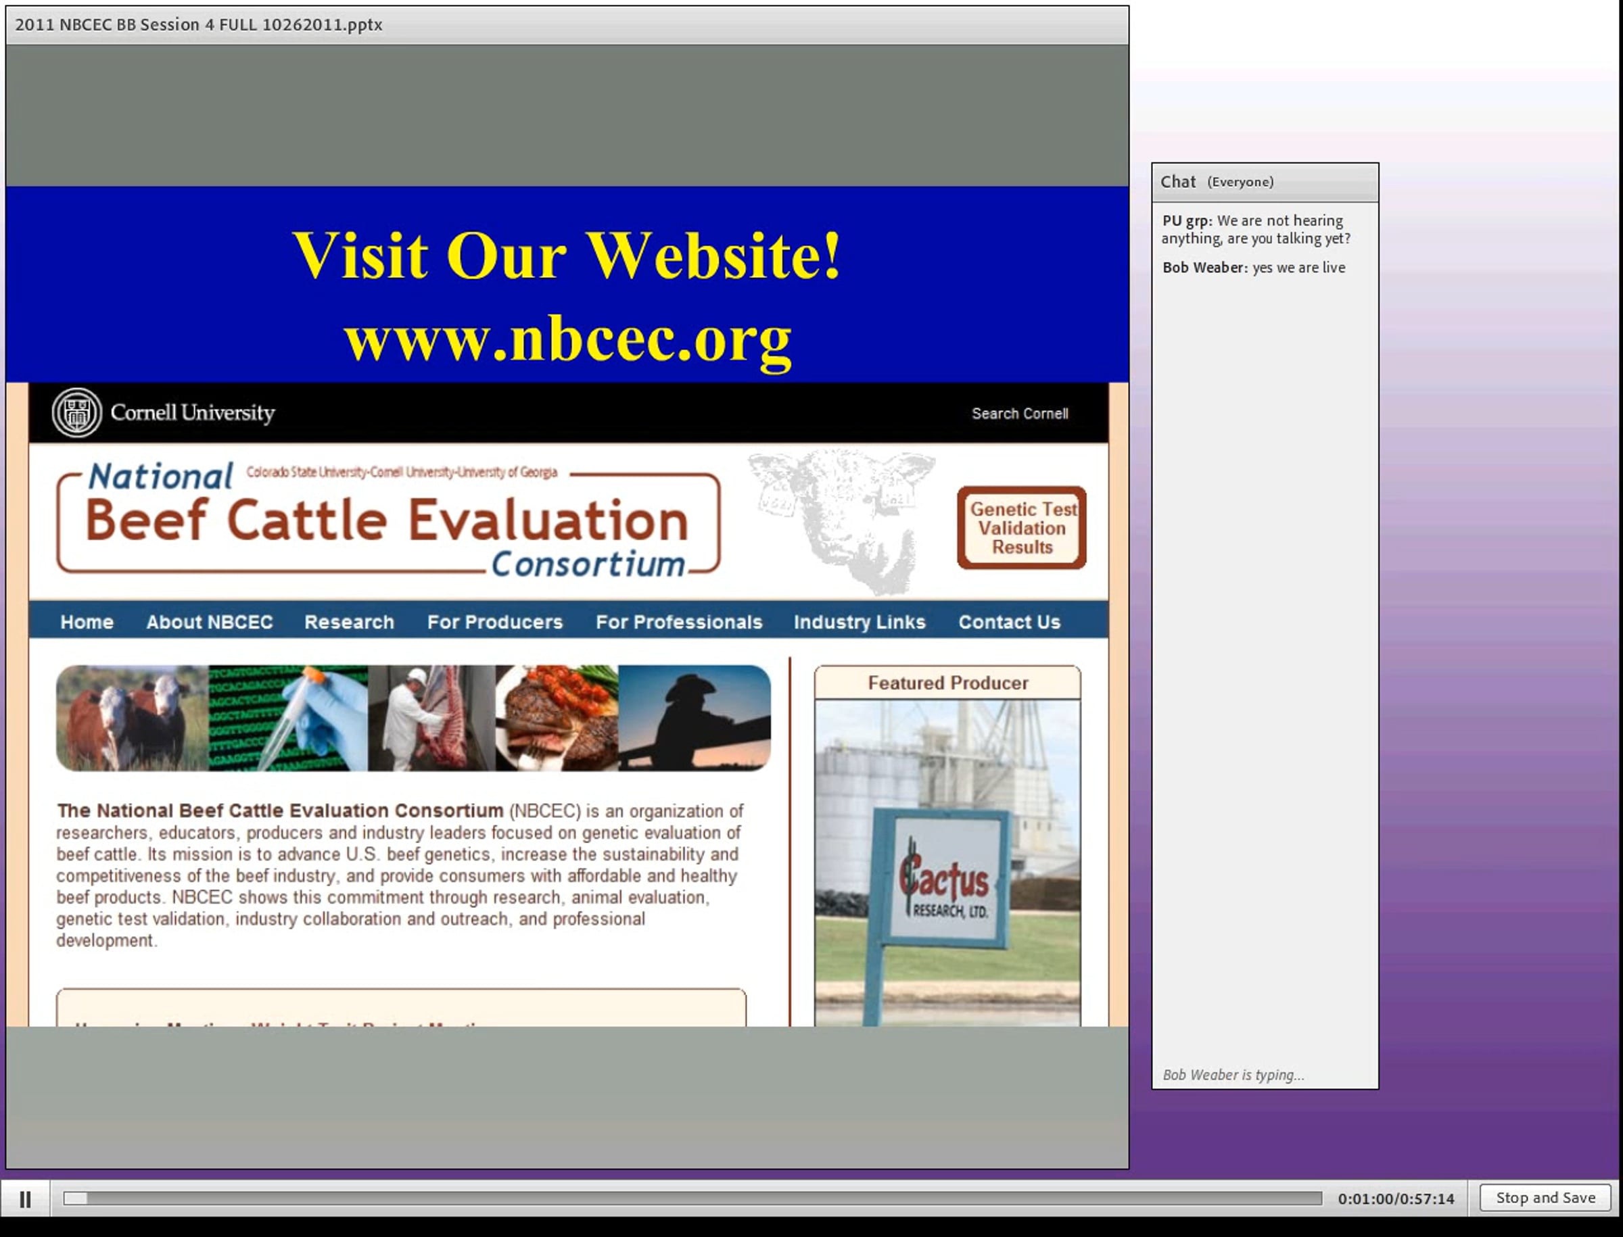This screenshot has width=1623, height=1237.
Task: Click the Contact Us link
Action: tap(1010, 622)
